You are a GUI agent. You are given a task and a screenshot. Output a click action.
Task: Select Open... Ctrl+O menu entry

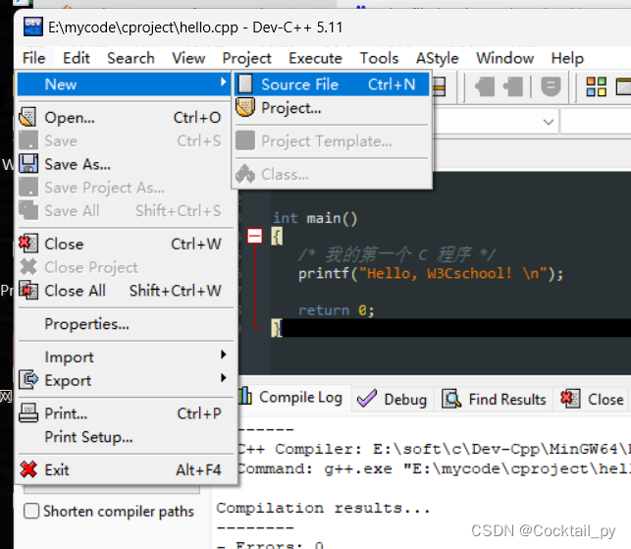pyautogui.click(x=126, y=117)
